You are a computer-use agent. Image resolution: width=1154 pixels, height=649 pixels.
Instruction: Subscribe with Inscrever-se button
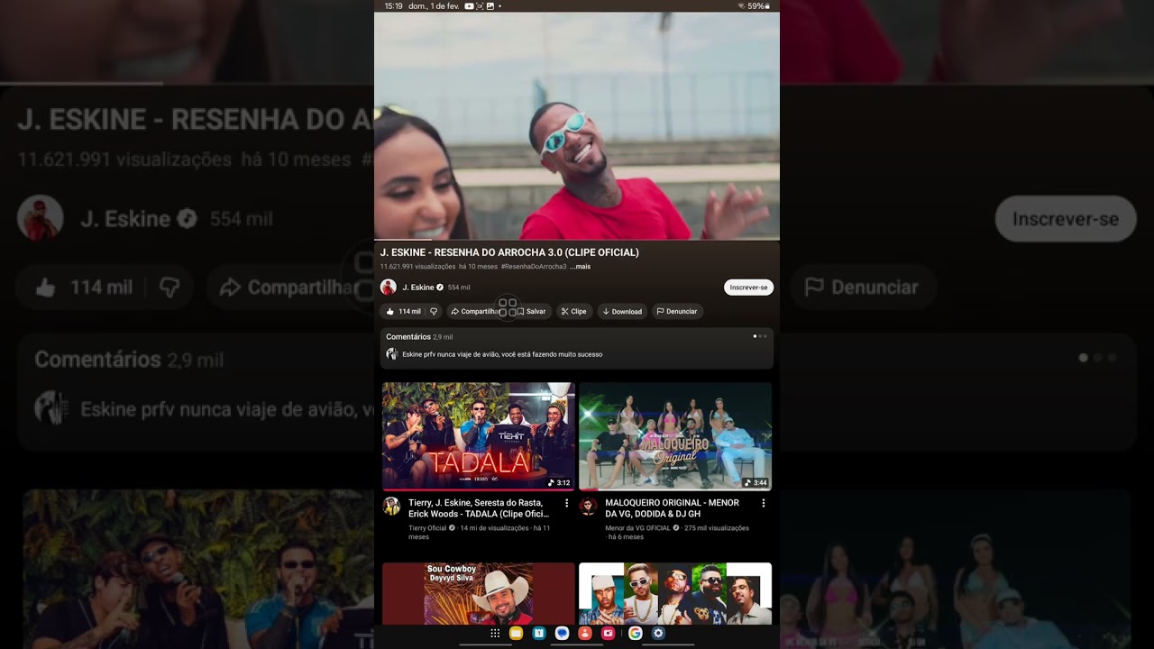coord(748,288)
